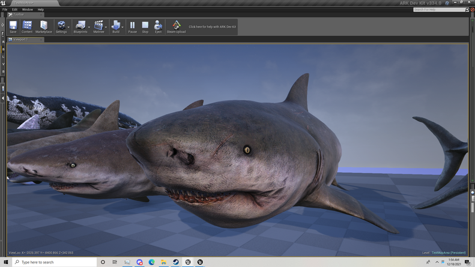The image size is (475, 267).
Task: Click the Build icon
Action: pyautogui.click(x=116, y=26)
